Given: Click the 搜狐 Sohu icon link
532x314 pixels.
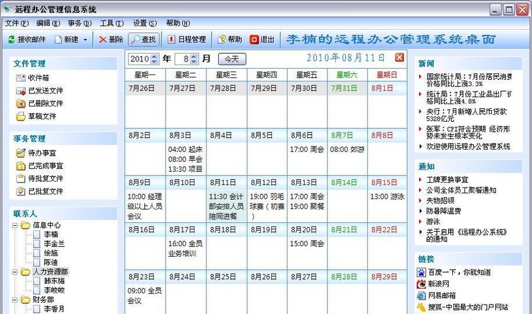Looking at the screenshot, I should 421,307.
